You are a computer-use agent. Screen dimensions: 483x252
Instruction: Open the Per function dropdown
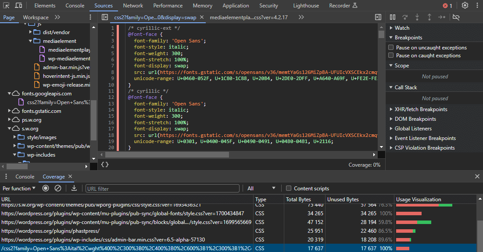click(x=19, y=188)
